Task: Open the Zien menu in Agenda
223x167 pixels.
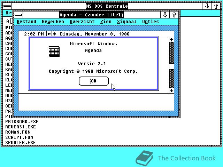Action: point(106,22)
